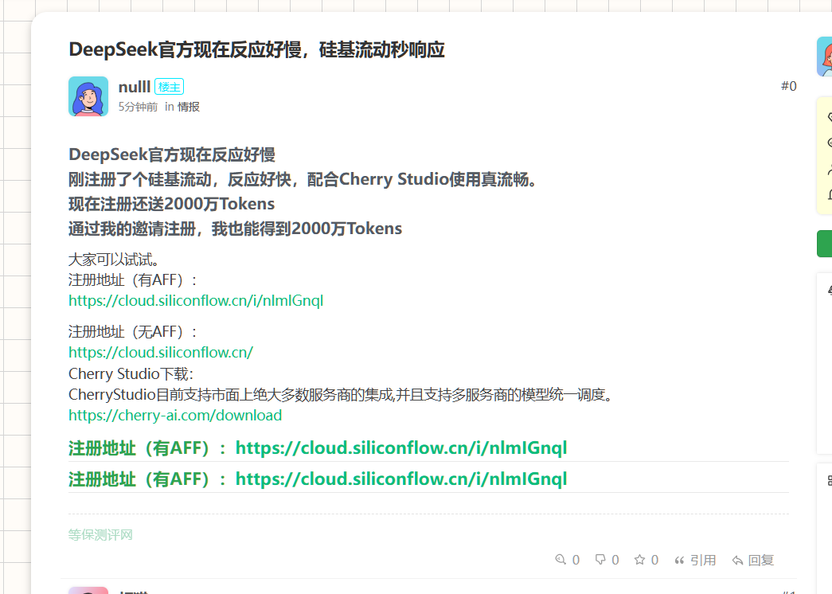Open the 情报 category link
This screenshot has height=594, width=832.
(x=189, y=107)
